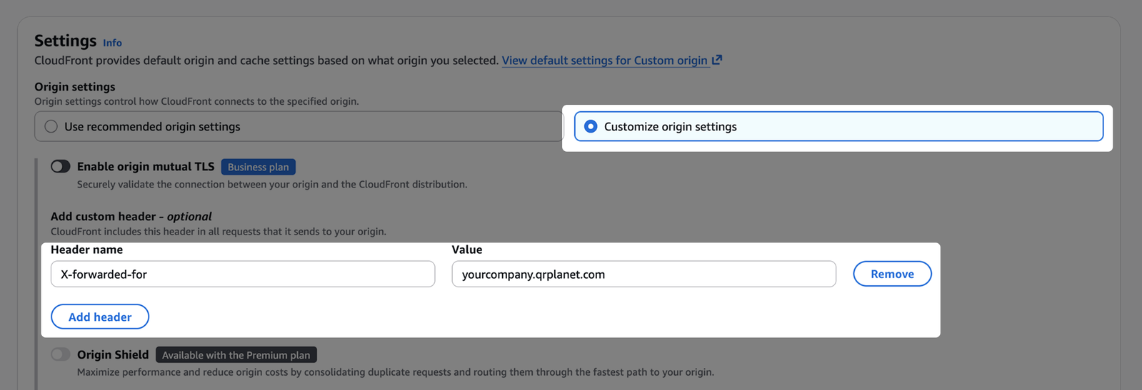
Task: Click the Add header button
Action: (100, 317)
